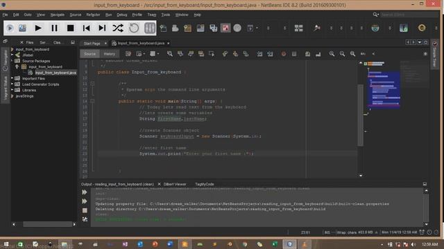Click the Stop square button
The image size is (444, 249).
(x=70, y=28)
